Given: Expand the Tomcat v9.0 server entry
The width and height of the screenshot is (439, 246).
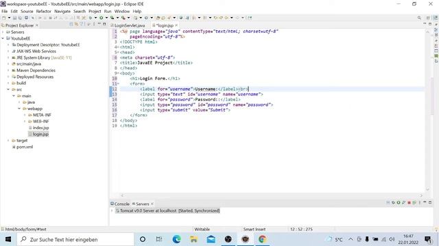Looking at the screenshot, I should click(x=112, y=210).
